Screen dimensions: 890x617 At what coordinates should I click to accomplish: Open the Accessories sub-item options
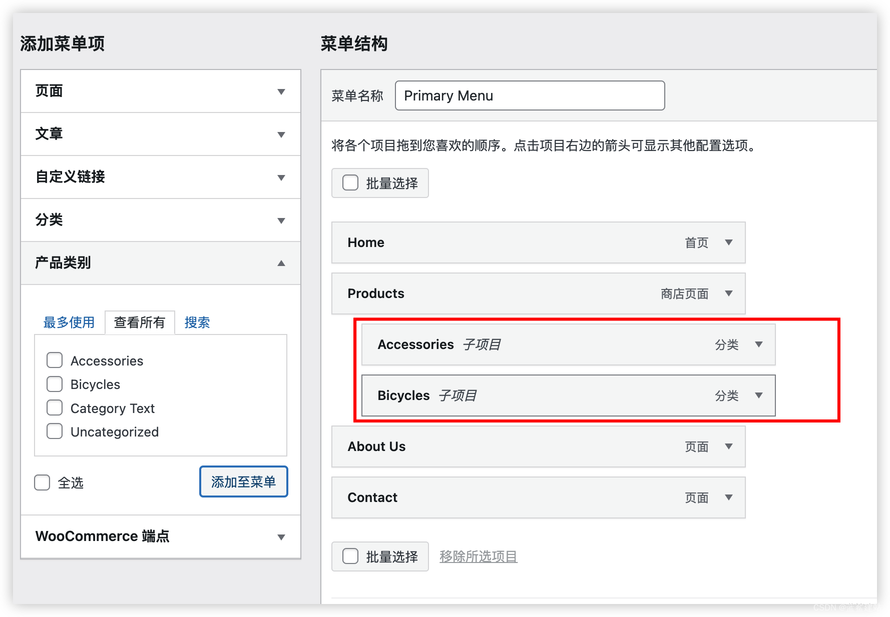(x=759, y=344)
